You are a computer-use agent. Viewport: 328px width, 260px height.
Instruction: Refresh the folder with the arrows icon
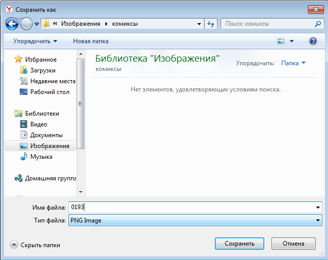click(x=211, y=24)
